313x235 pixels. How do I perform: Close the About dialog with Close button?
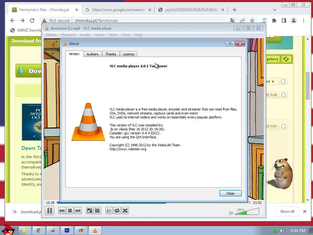[x=230, y=193]
